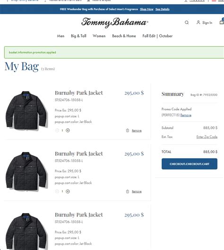Open the Men menu
This screenshot has height=250, width=224.
click(x=60, y=36)
